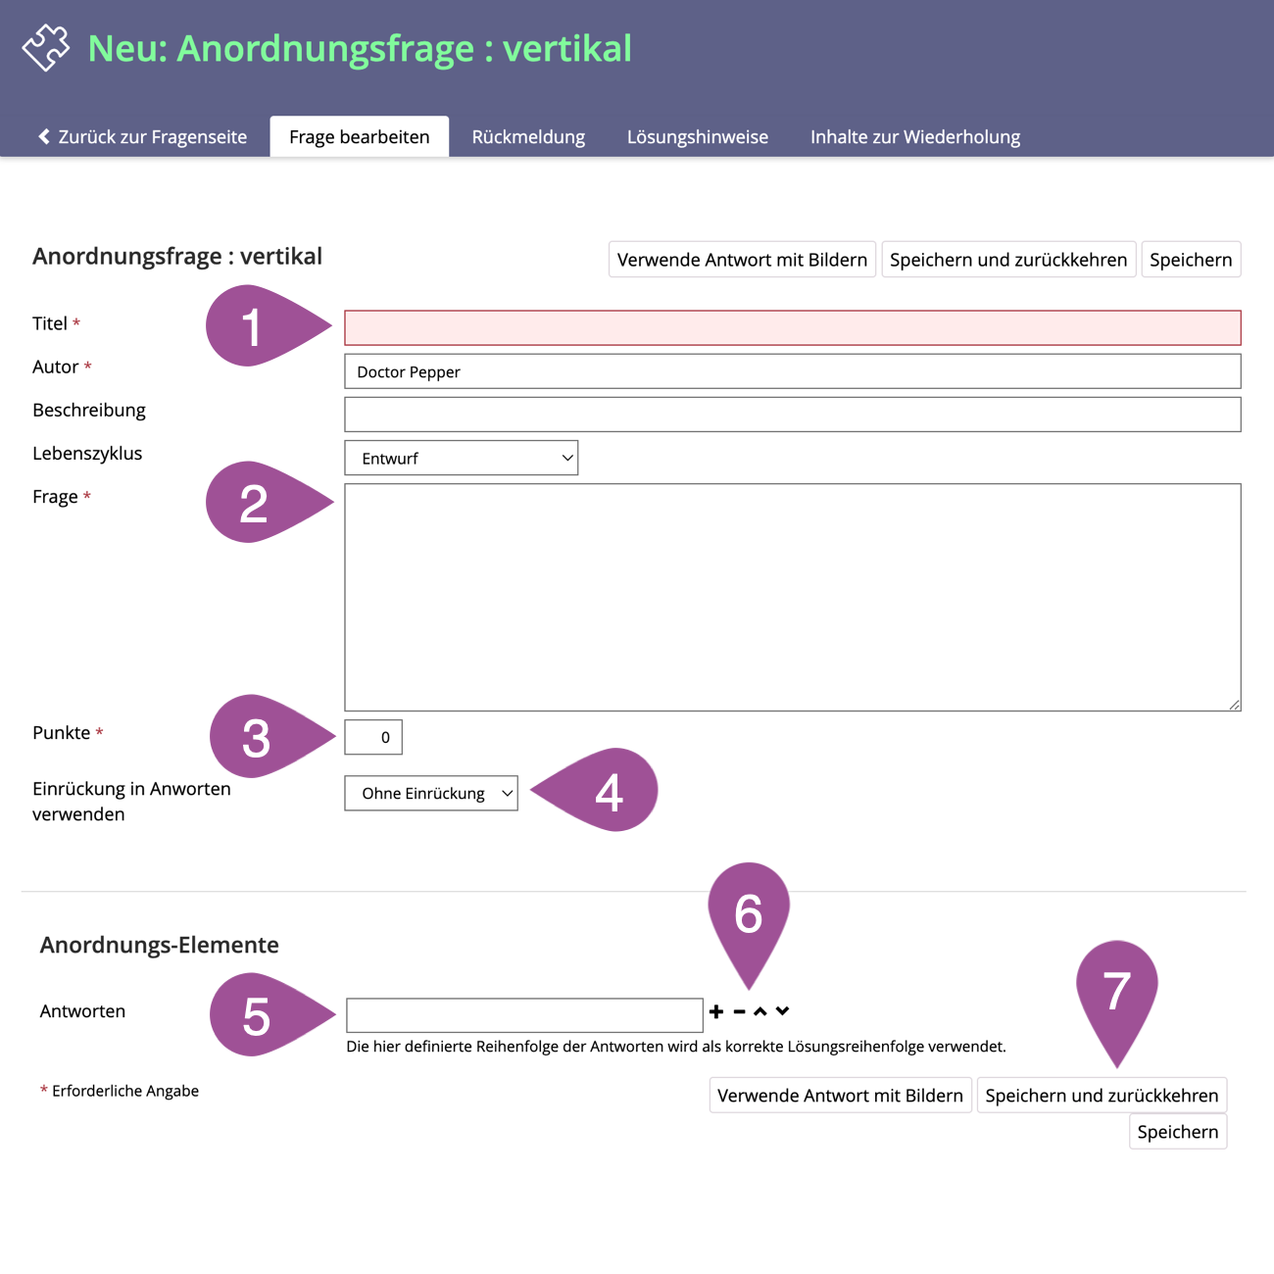The image size is (1274, 1274).
Task: Click top Verwende Antwort mit Bildern button
Action: (x=742, y=260)
